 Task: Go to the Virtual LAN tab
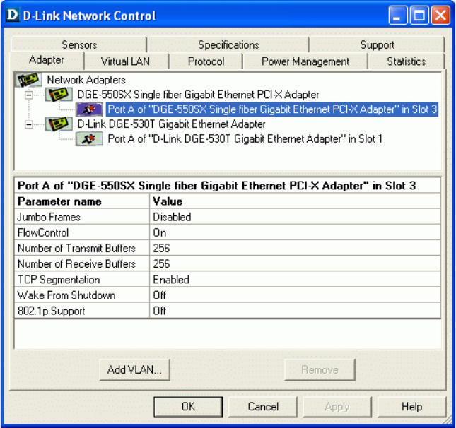126,61
